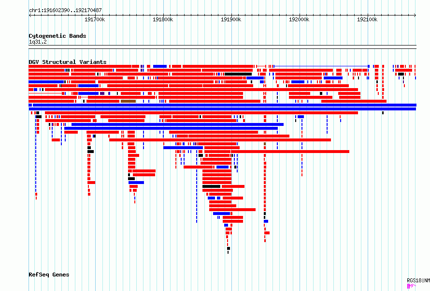430x291 pixels.
Task: Click the 192000k ruler tick label
Action: pos(299,19)
